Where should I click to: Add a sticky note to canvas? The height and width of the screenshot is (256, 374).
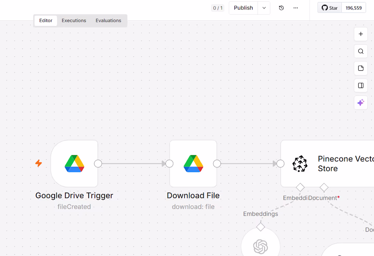coord(361,68)
